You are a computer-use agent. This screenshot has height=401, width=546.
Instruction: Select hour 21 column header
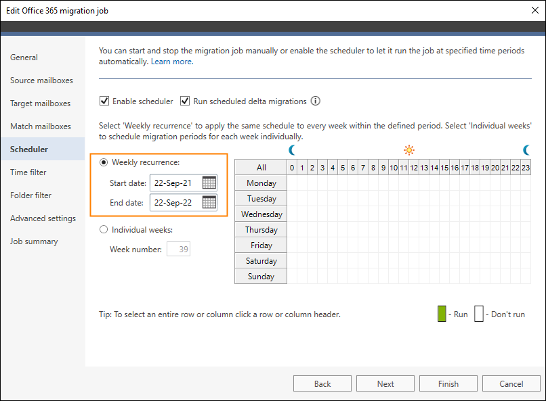(505, 168)
